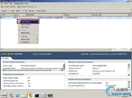Click the Running Task column header
Screen dimensions: 132x98
click(x=110, y=15)
